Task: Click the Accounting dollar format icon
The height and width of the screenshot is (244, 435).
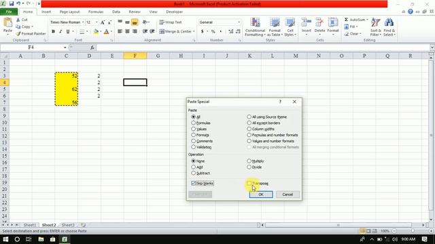Action: pyautogui.click(x=203, y=32)
